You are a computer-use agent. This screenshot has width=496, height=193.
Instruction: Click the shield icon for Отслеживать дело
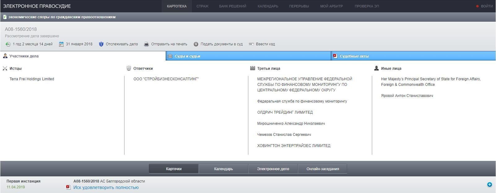101,44
